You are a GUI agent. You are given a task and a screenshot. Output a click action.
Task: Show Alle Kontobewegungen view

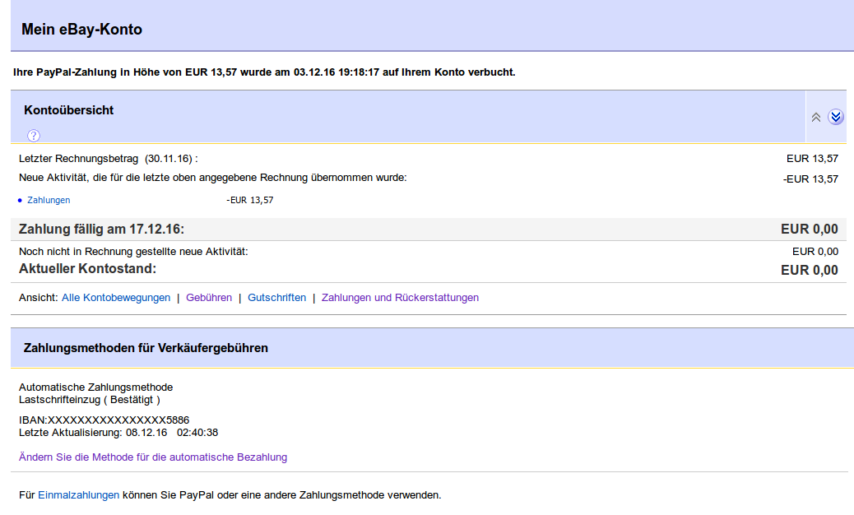tap(116, 298)
